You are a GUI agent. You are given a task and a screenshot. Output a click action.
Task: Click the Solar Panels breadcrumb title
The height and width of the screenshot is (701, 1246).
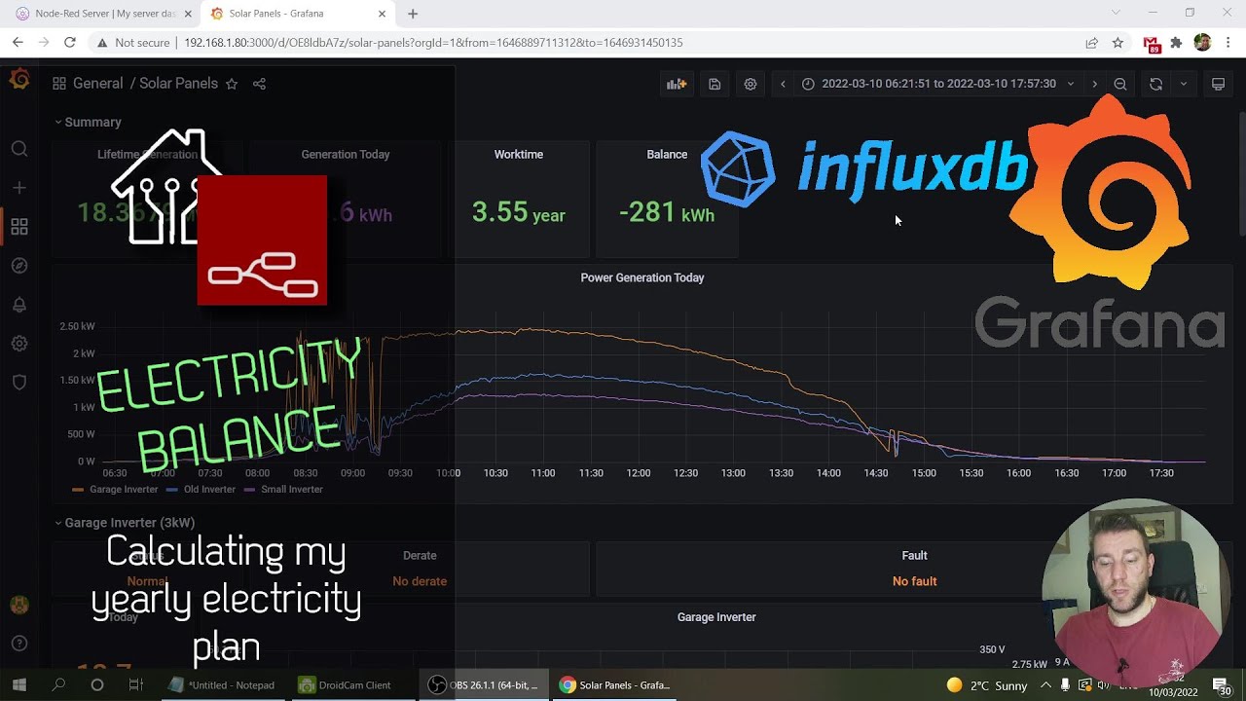(178, 84)
